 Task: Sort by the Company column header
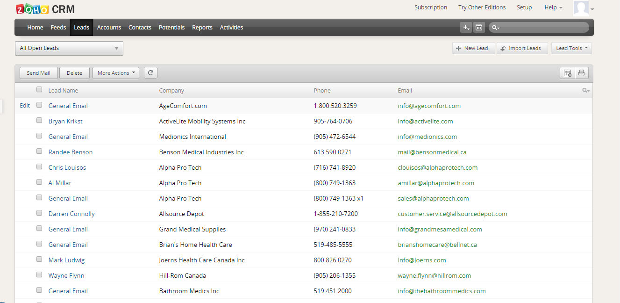[x=171, y=90]
